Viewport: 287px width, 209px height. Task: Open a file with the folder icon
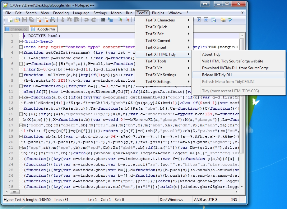[16, 20]
